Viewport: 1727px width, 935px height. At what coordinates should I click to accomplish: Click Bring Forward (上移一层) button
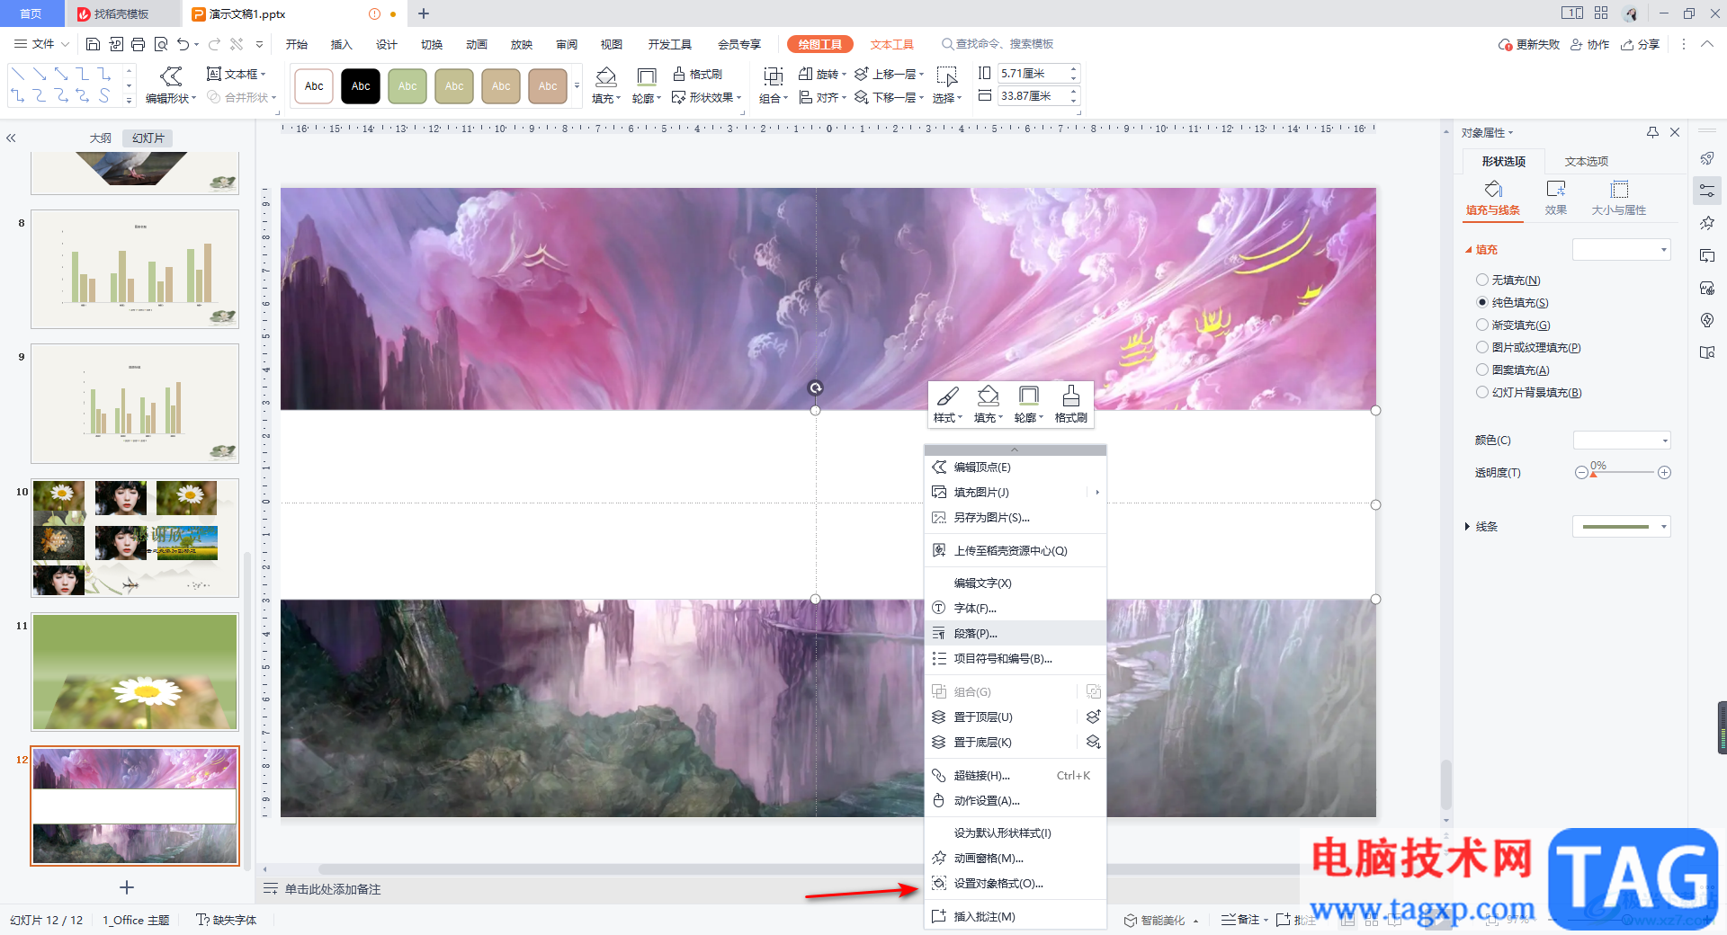coord(890,74)
